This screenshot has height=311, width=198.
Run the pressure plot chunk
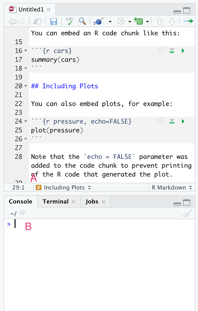(183, 121)
